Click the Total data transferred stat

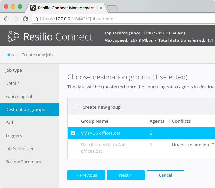[186, 40]
